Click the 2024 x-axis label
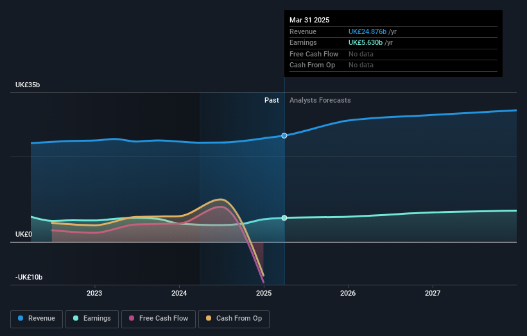Screen dimensions: 527x336 tap(179, 294)
